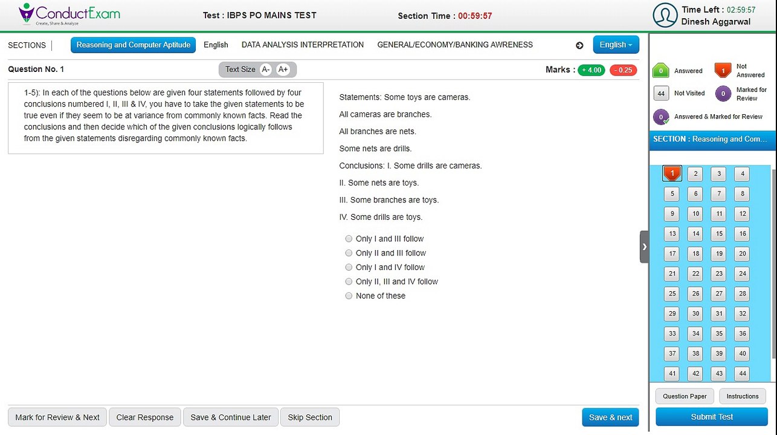Go to question 17 in palette
777x435 pixels.
[672, 254]
